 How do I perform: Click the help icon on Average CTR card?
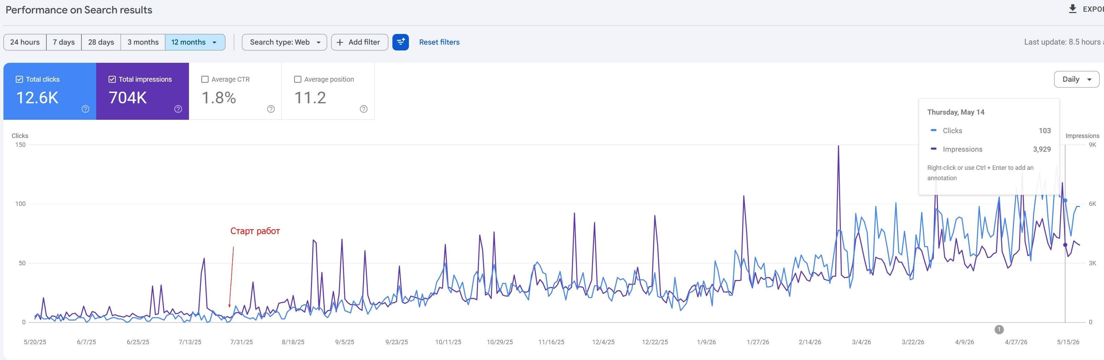pos(271,109)
